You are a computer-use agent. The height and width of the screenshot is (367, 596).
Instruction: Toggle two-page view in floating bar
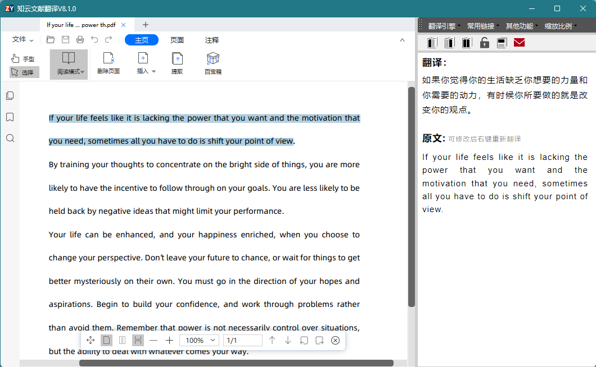pos(123,341)
